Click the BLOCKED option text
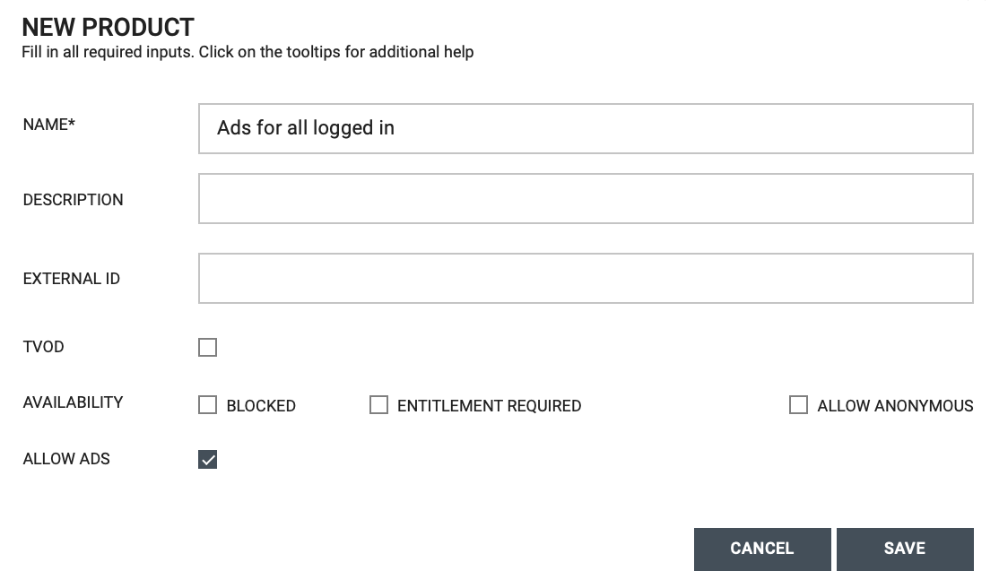The height and width of the screenshot is (588, 999). pyautogui.click(x=261, y=406)
